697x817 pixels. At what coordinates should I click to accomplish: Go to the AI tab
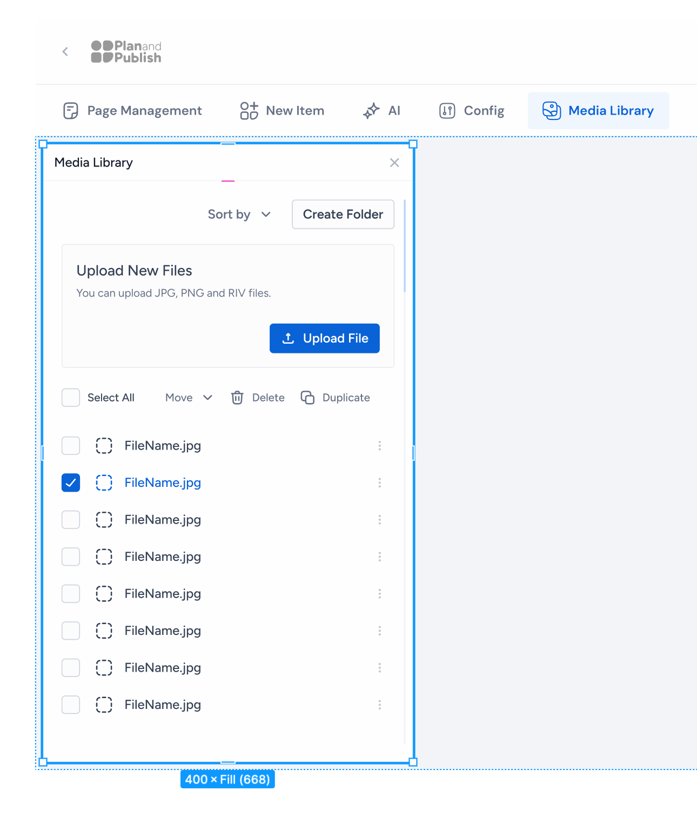pyautogui.click(x=381, y=111)
